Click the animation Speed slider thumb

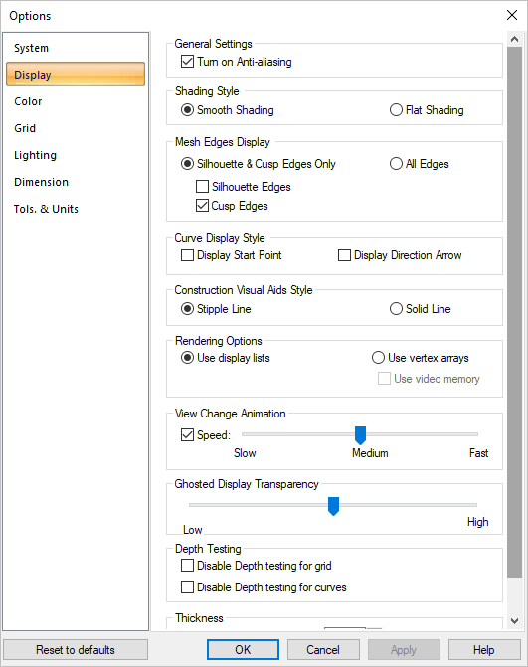(360, 435)
